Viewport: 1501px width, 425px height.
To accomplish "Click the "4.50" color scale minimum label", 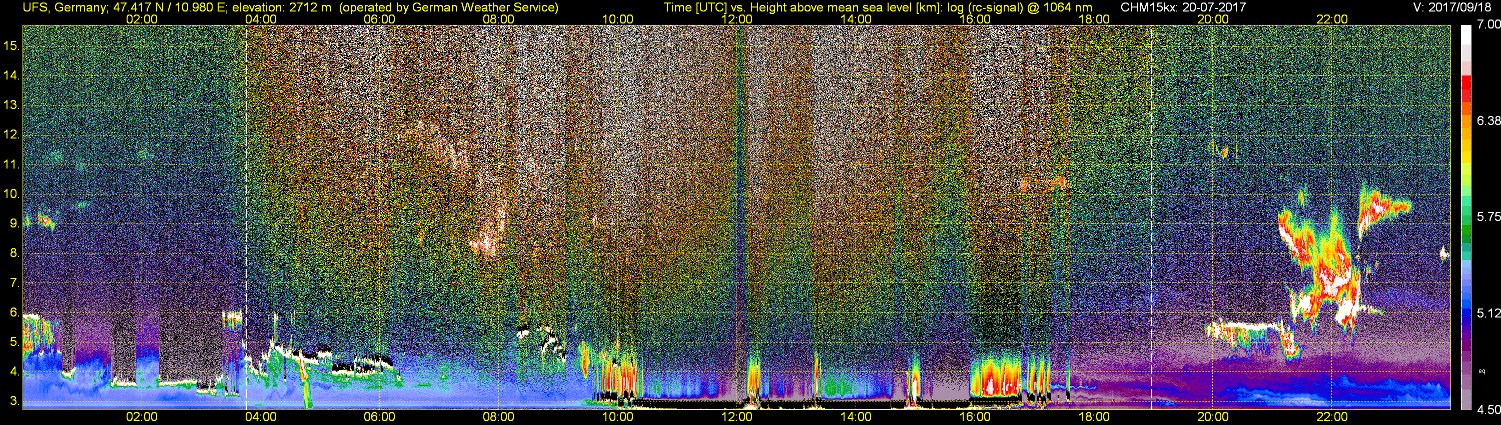I will (1489, 409).
